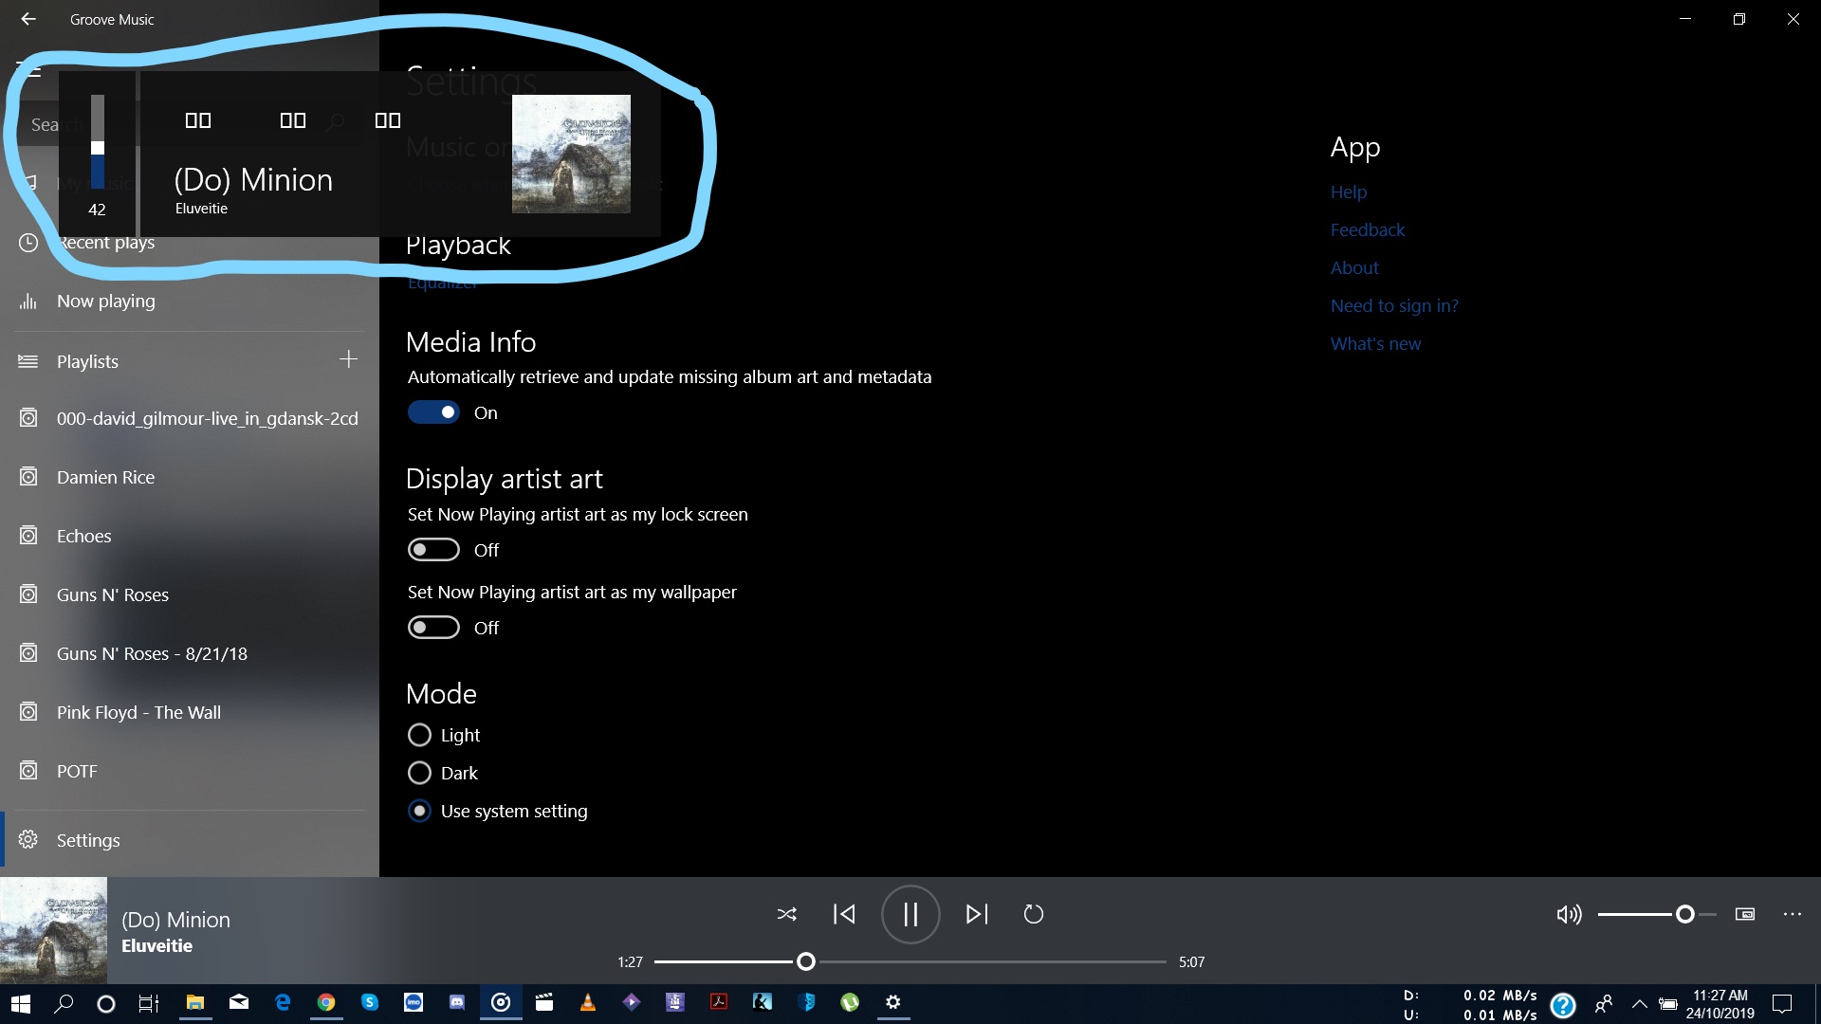The image size is (1821, 1024).
Task: Open Discord from taskbar
Action: tap(457, 1003)
